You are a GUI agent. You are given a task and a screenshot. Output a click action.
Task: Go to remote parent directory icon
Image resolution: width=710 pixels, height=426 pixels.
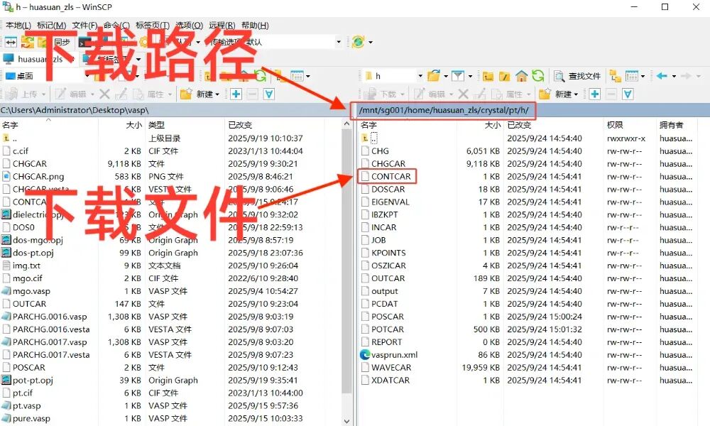point(488,76)
